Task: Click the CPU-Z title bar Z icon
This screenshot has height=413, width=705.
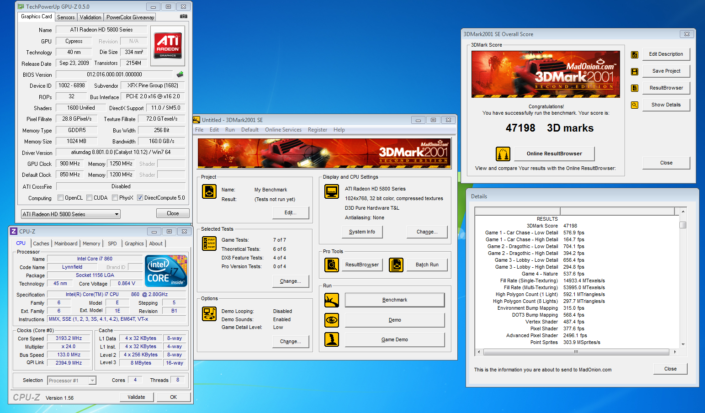Action: point(14,231)
